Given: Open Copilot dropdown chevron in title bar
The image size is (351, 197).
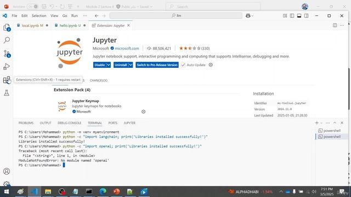Looking at the screenshot, I should pyautogui.click(x=252, y=16).
